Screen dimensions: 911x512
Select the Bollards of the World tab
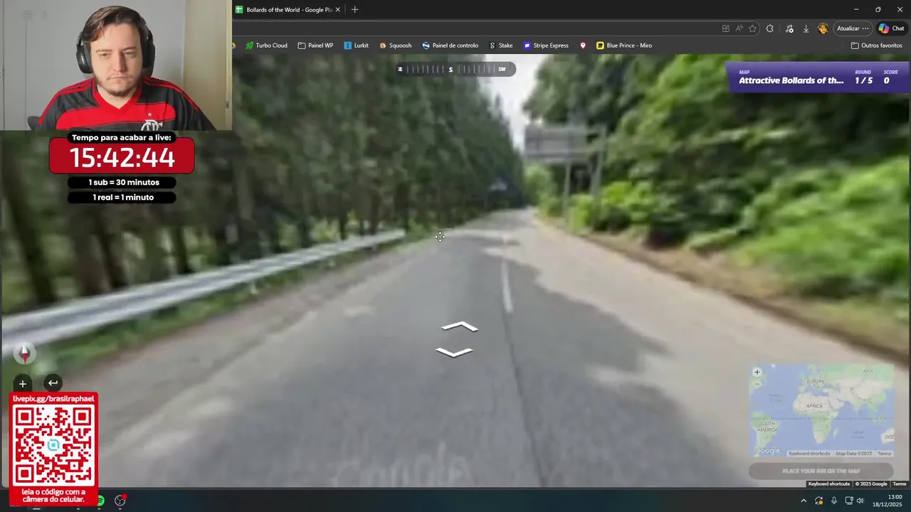click(x=288, y=9)
